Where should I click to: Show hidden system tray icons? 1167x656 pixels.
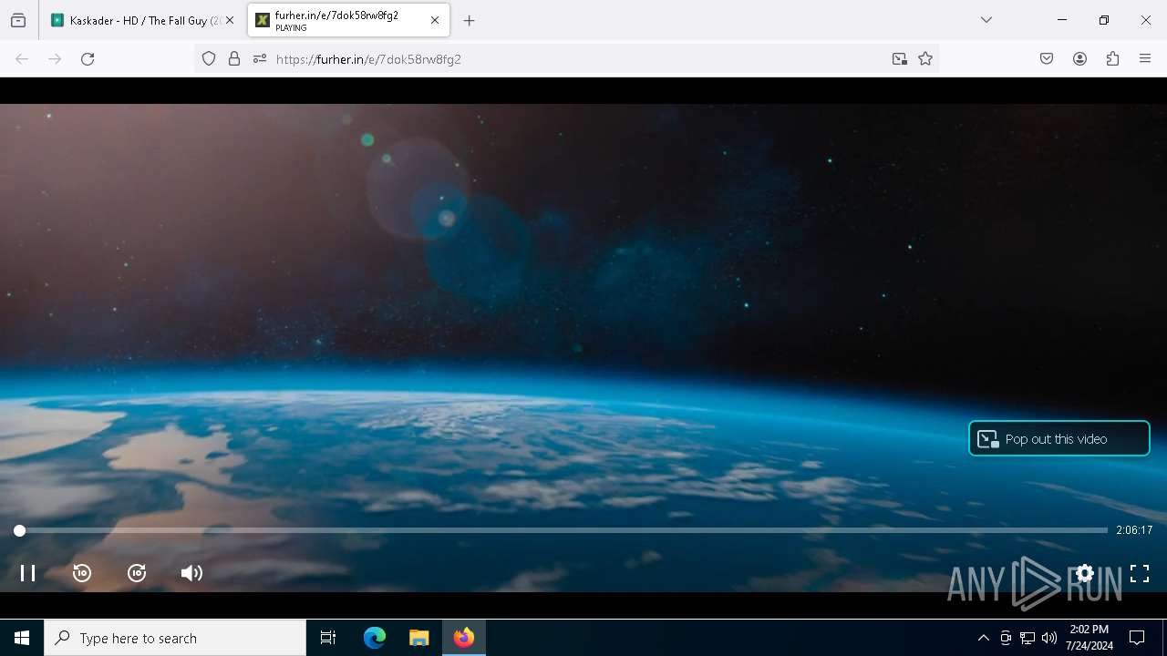983,638
